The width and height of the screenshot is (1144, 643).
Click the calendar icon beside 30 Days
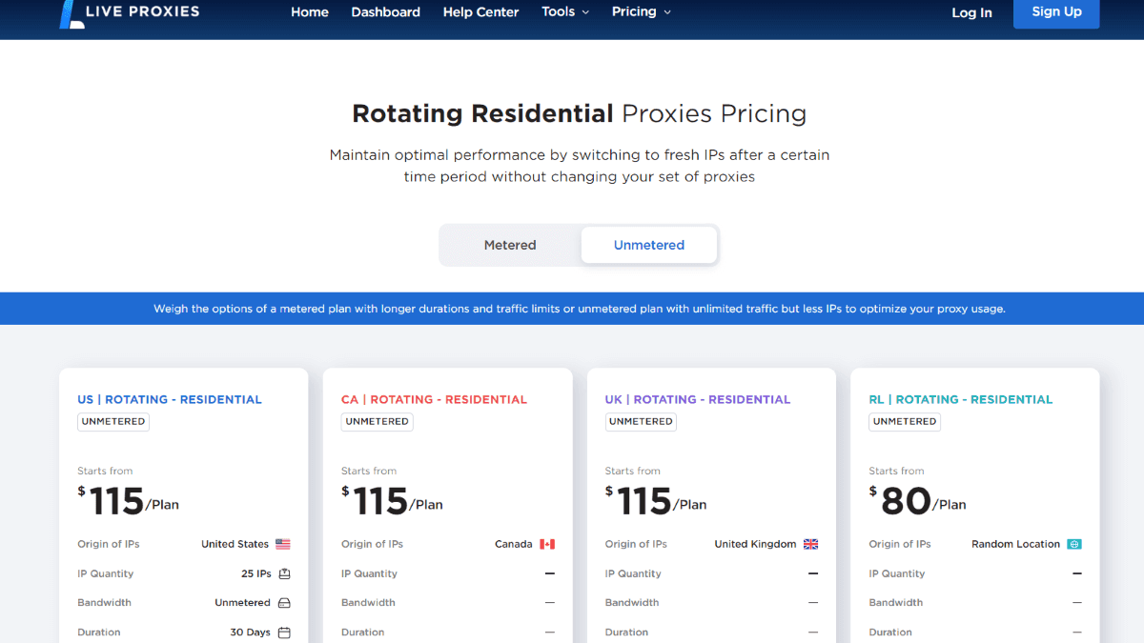click(x=284, y=633)
